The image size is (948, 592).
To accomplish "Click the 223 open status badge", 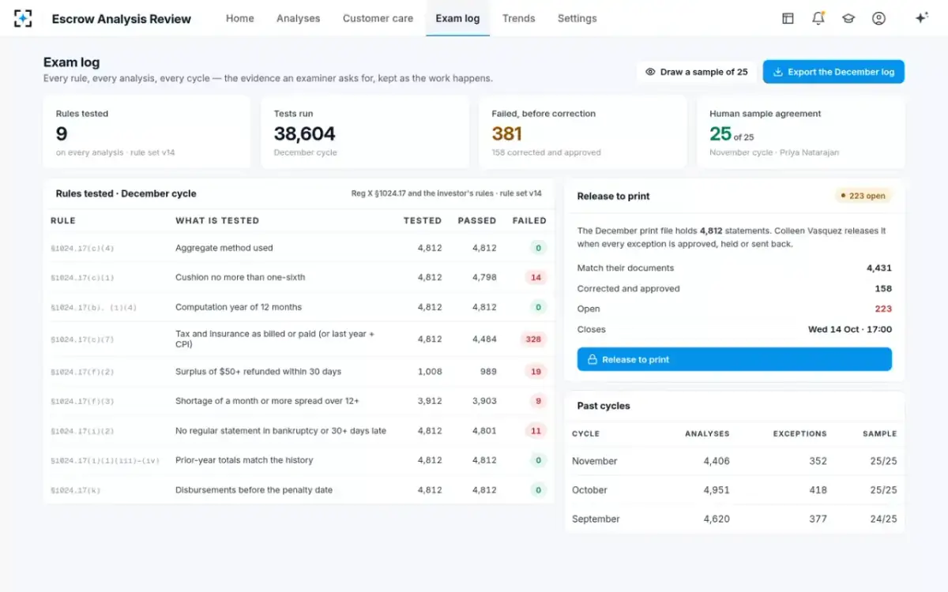I will click(x=863, y=196).
